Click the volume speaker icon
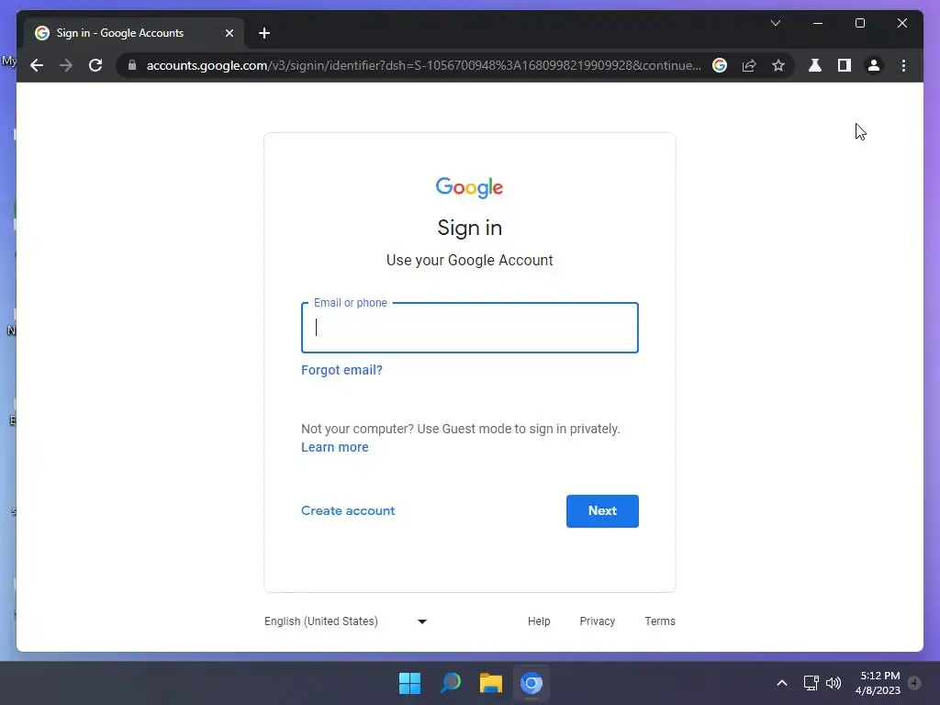Screen dimensions: 940x705 point(834,683)
